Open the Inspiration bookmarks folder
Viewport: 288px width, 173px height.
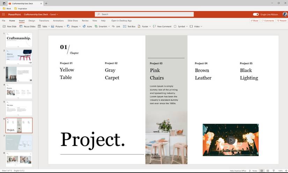click(x=21, y=9)
